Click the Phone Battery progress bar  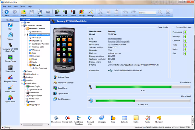tap(143, 87)
